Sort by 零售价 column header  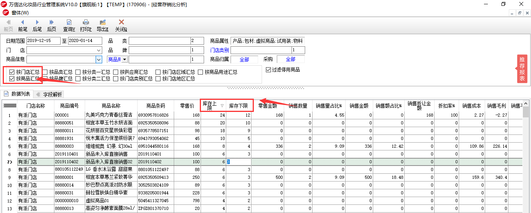pos(187,106)
